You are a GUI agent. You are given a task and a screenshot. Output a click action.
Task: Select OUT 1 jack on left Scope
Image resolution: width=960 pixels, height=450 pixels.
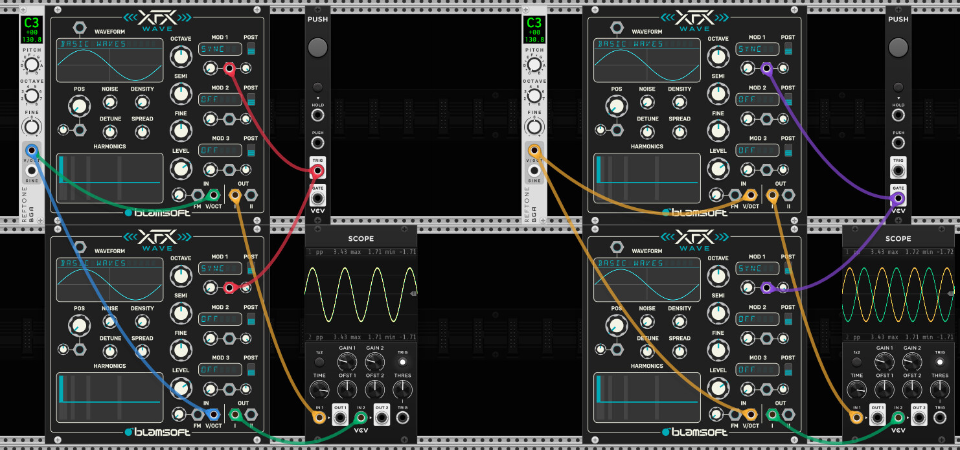coord(339,418)
